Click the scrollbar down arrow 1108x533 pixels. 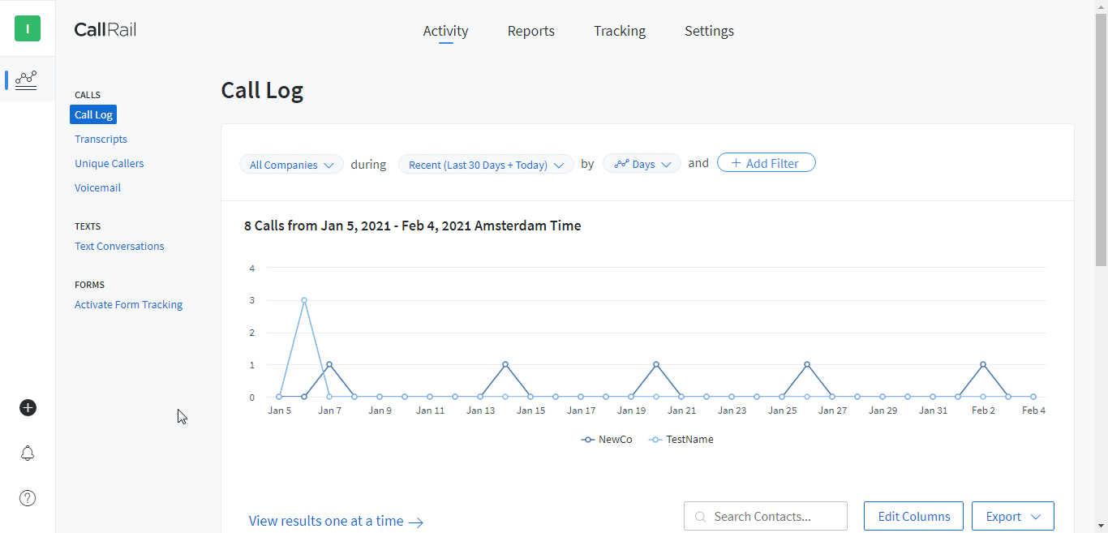(1101, 526)
